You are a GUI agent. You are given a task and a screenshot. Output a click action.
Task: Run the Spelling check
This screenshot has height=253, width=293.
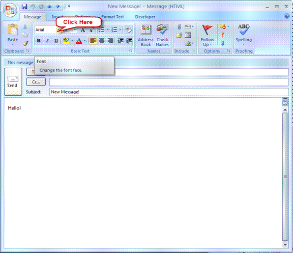tap(244, 35)
